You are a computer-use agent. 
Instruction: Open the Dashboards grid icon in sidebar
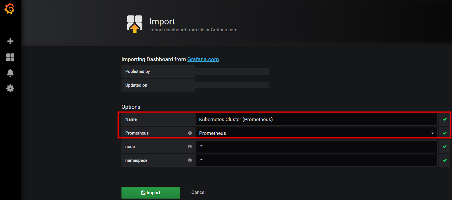pyautogui.click(x=10, y=57)
